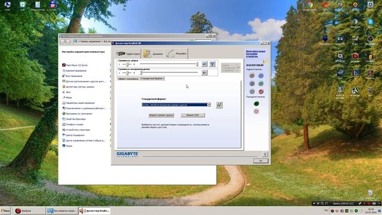The height and width of the screenshot is (215, 382).
Task: Open the Эффект микрофона sub-tab
Action: (x=128, y=79)
